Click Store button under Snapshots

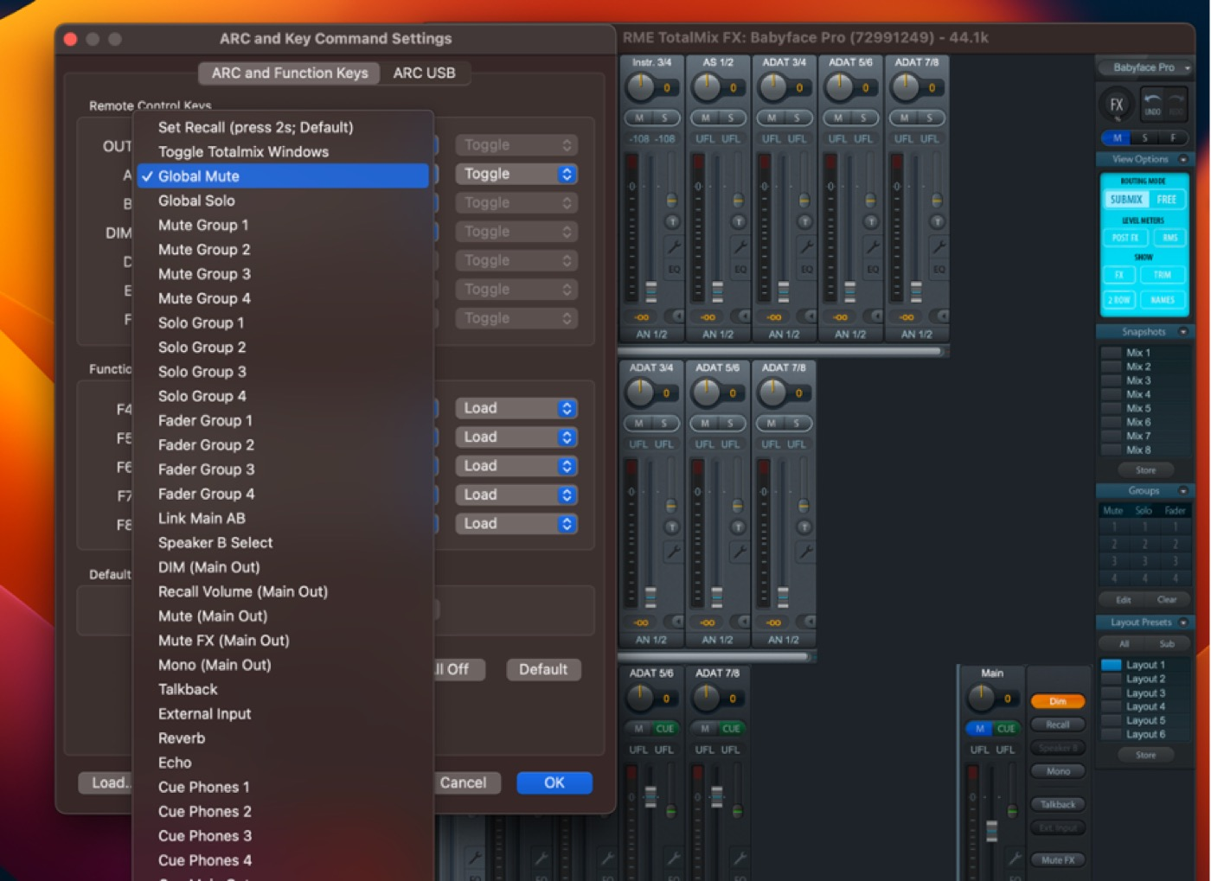pyautogui.click(x=1145, y=470)
